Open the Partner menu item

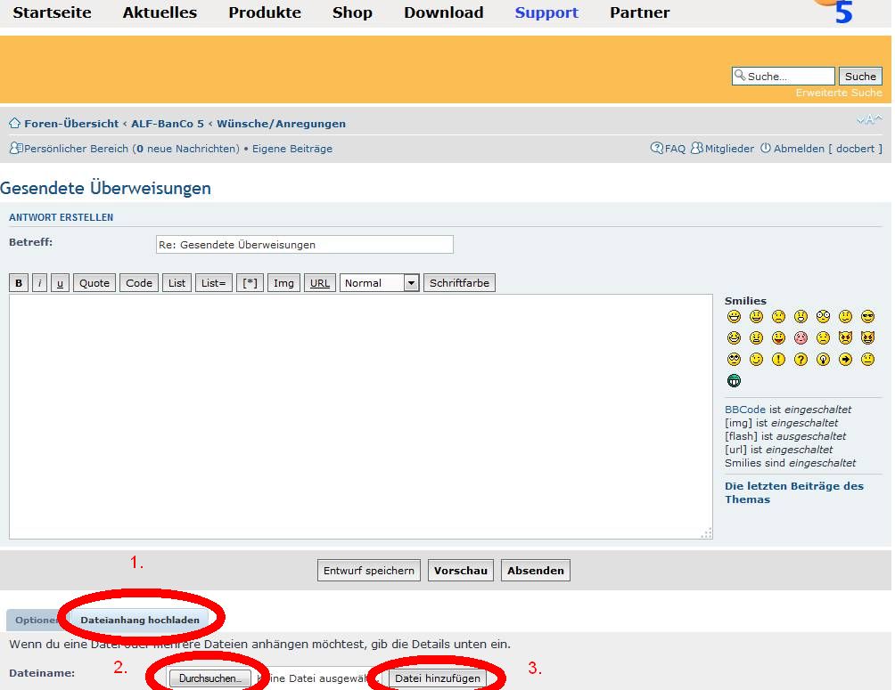click(x=639, y=12)
